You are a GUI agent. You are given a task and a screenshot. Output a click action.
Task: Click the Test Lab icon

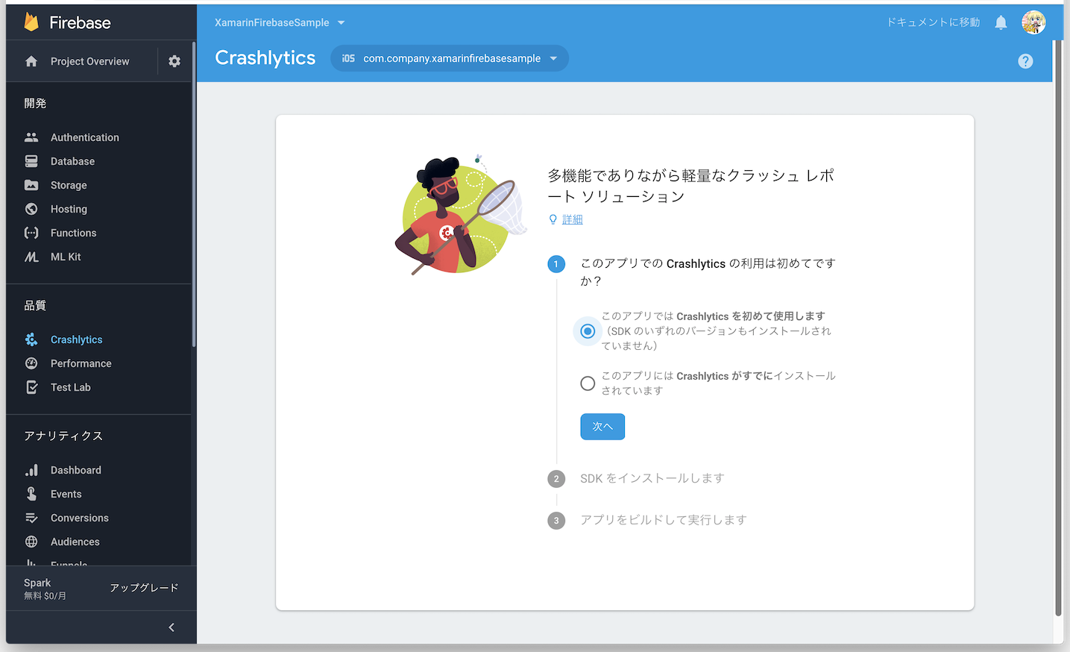coord(30,387)
